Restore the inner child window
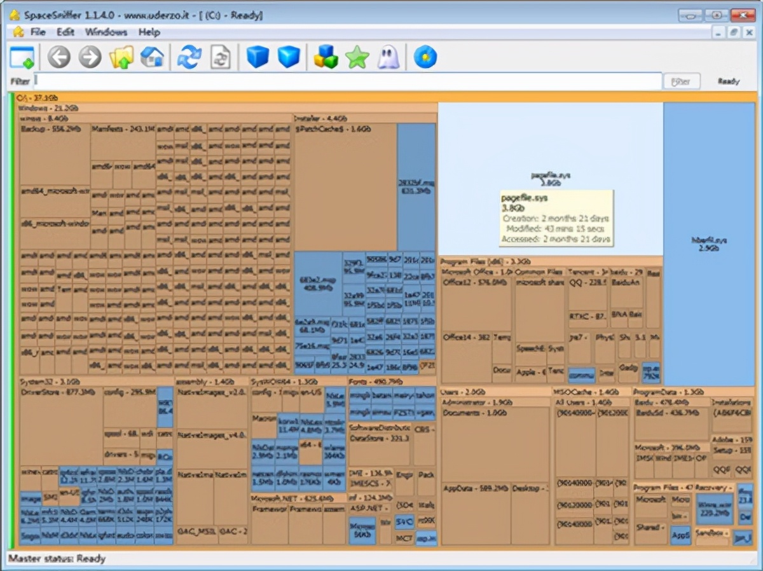Image resolution: width=763 pixels, height=571 pixels. click(734, 32)
